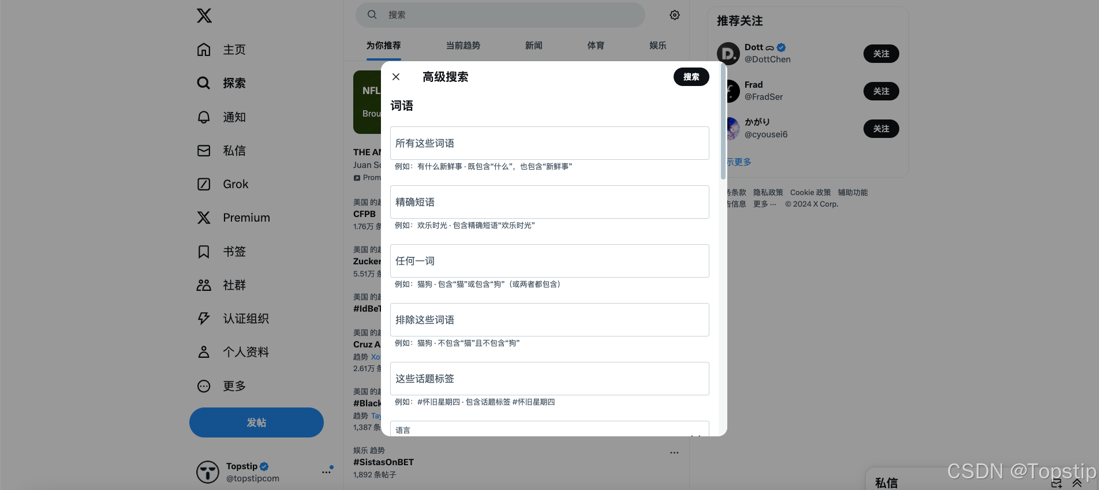Click the dialog vertical scrollbar
1099x490 pixels.
coord(723,122)
